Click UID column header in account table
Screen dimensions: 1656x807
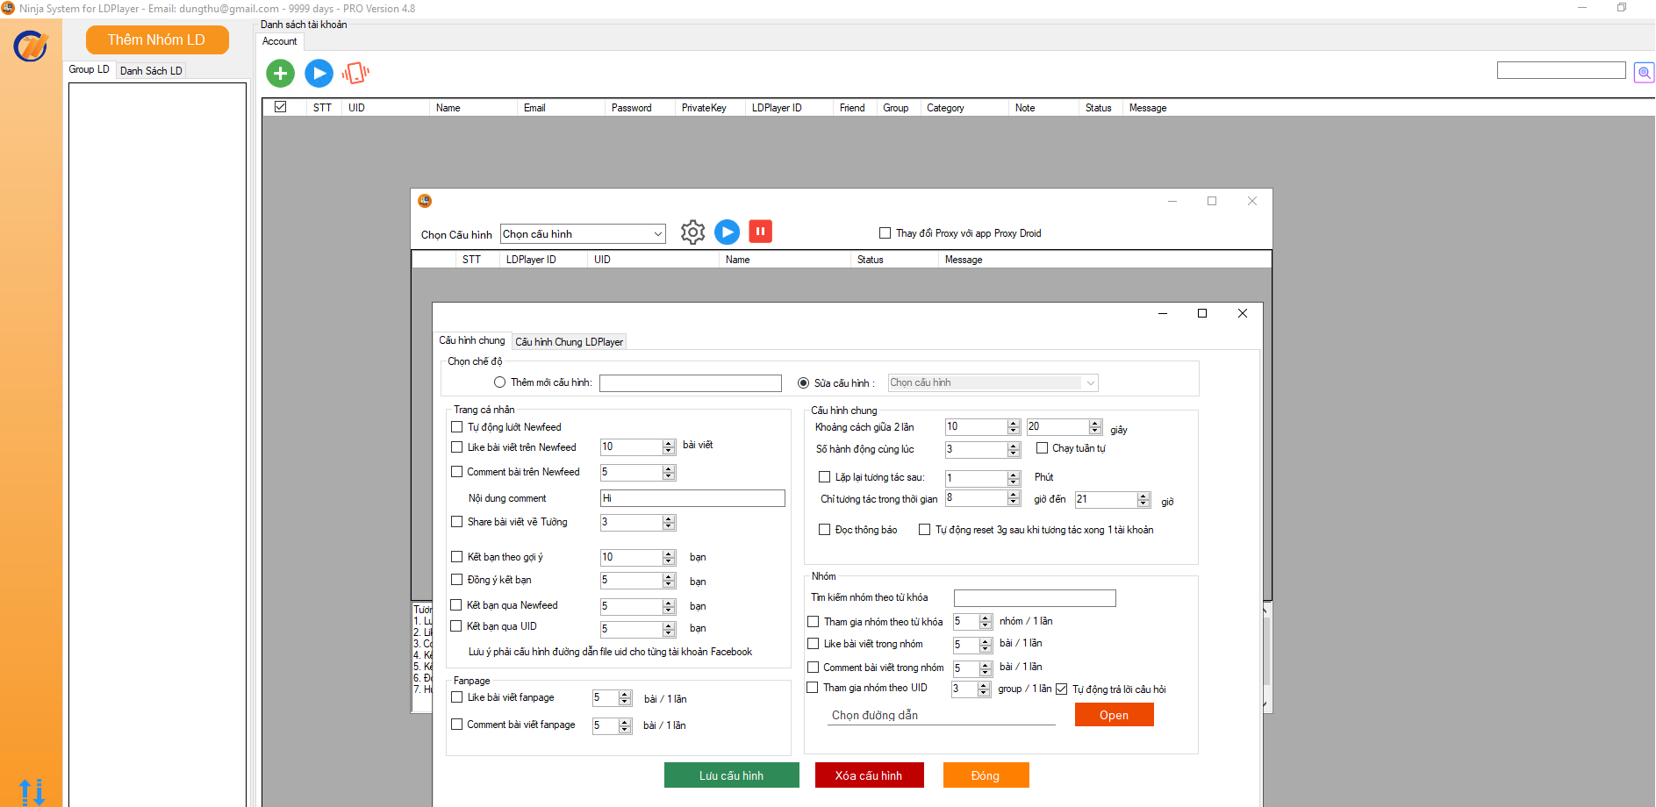[385, 108]
